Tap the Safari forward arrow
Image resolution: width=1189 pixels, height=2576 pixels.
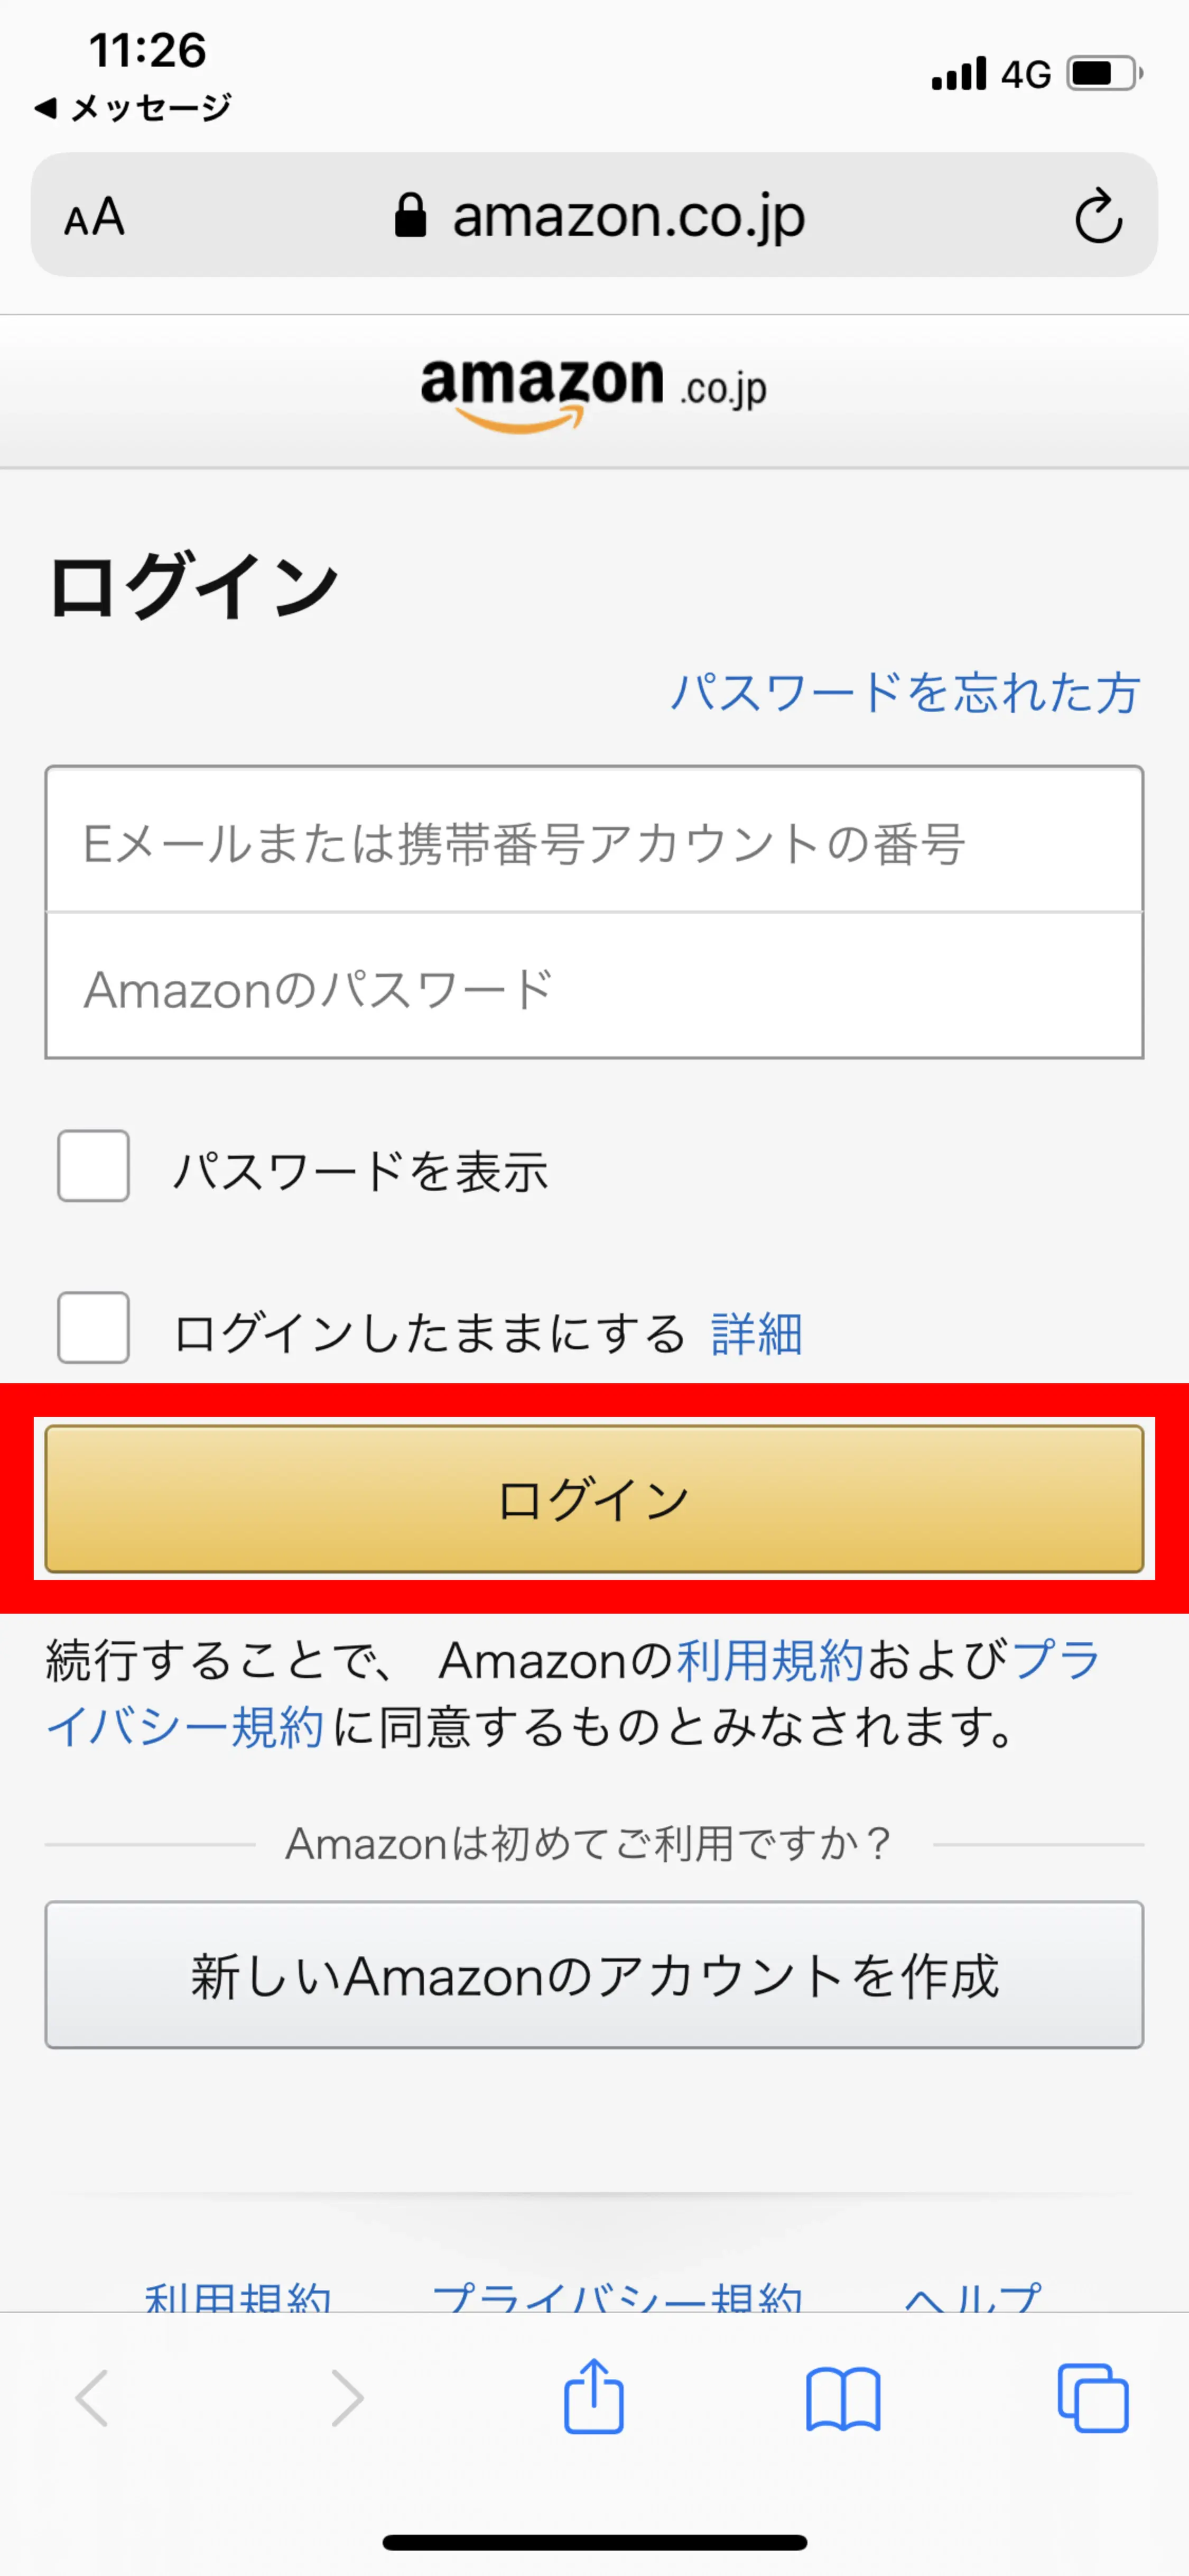pos(346,2397)
